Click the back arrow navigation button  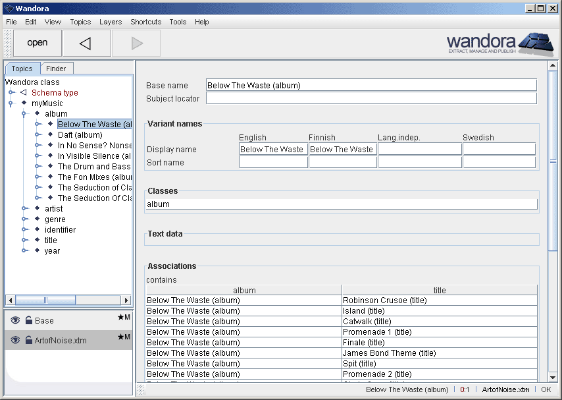tap(86, 43)
